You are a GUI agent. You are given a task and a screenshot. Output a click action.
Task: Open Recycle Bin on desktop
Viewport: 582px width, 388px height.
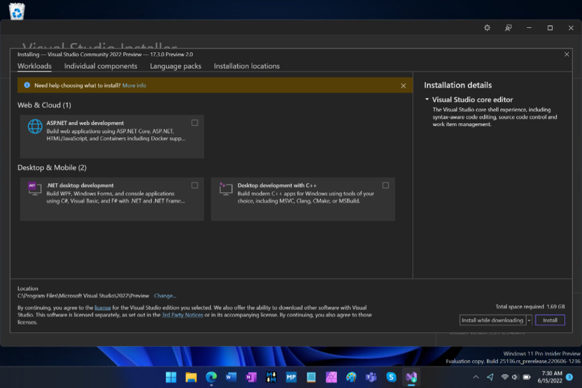click(x=16, y=11)
